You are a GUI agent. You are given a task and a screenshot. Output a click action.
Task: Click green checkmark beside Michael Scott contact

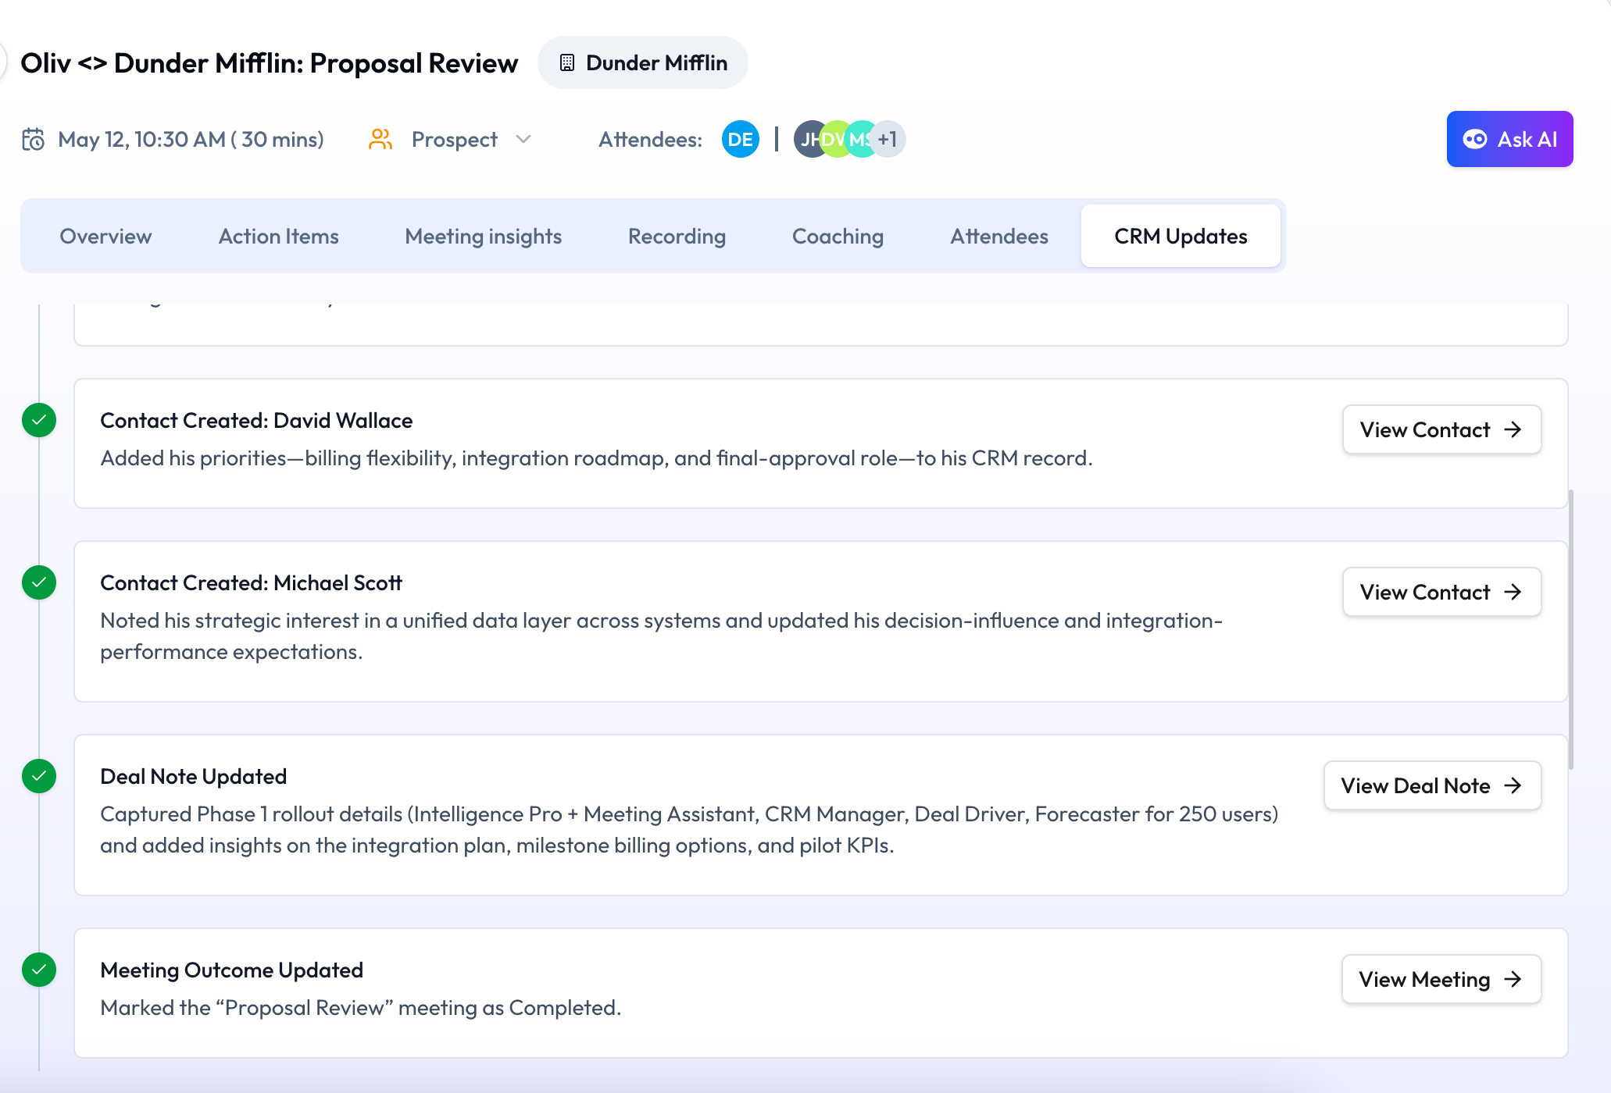point(39,582)
